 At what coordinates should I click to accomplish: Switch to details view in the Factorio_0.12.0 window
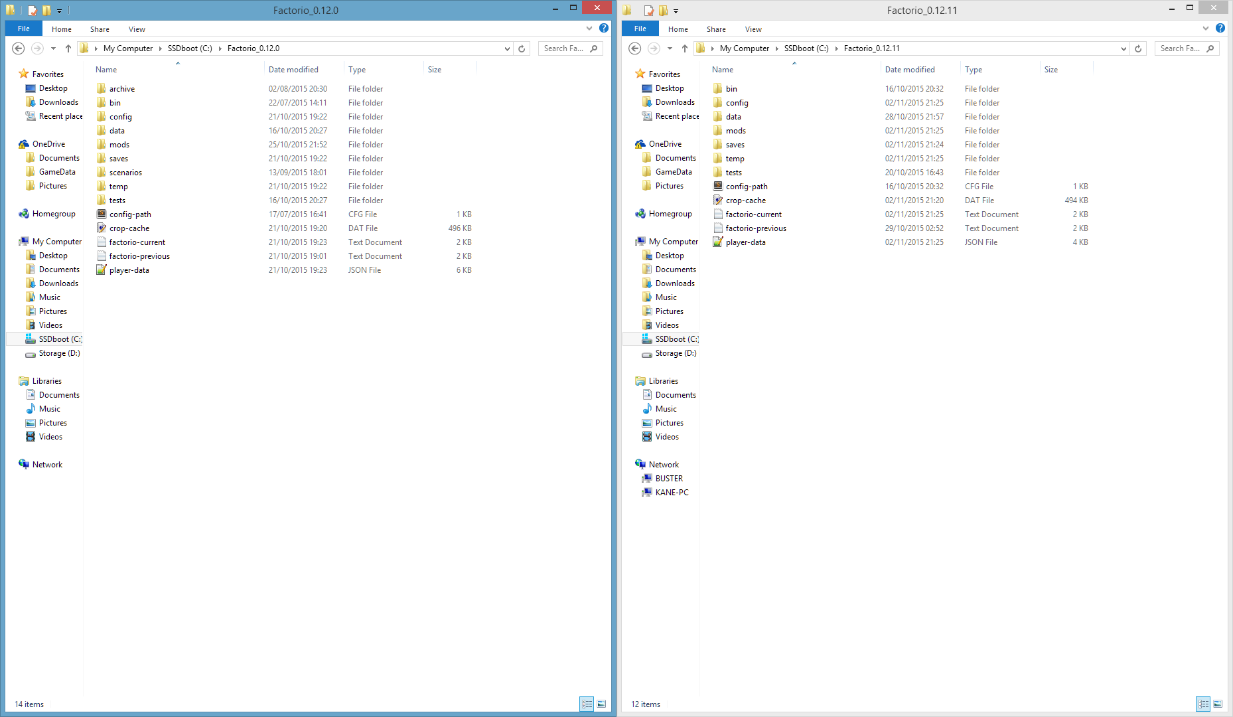(587, 704)
